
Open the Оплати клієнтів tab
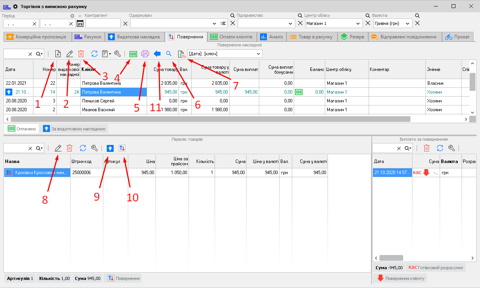pos(232,37)
